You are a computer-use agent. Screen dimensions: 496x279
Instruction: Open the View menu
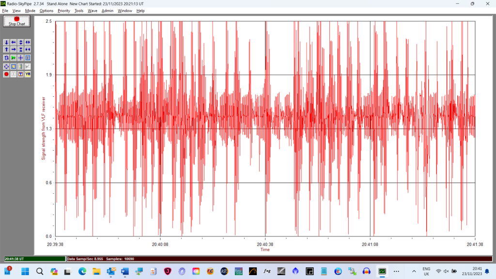tap(16, 11)
